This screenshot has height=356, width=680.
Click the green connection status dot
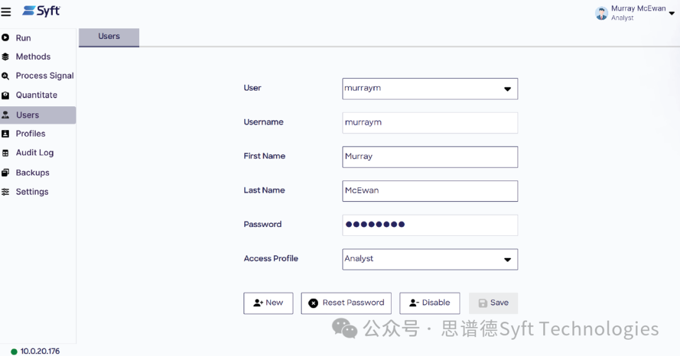coord(14,352)
